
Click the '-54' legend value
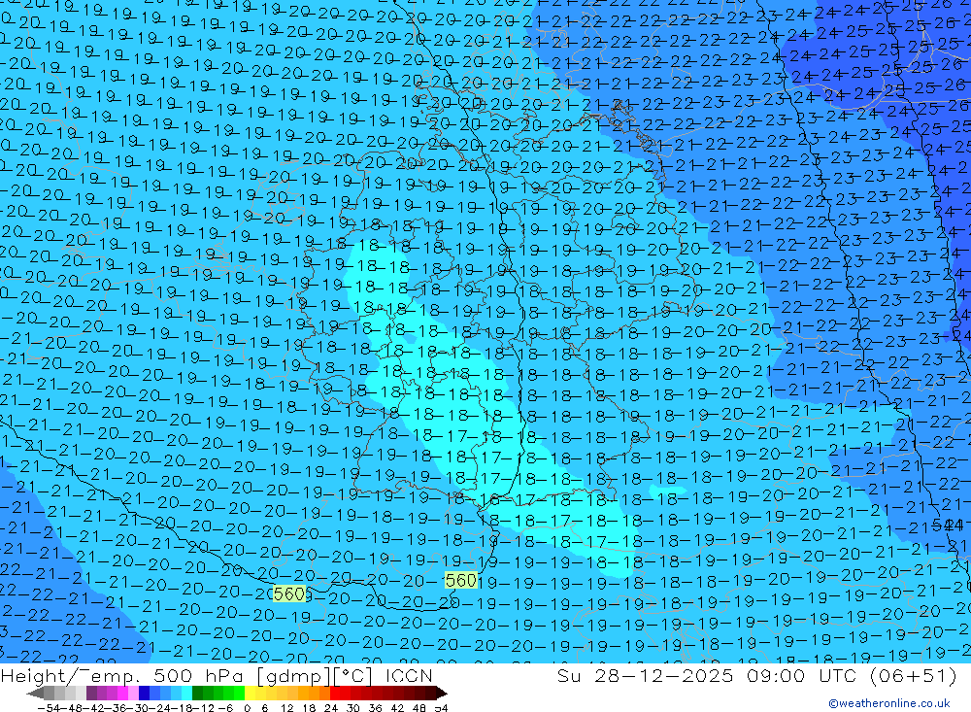tap(50, 708)
